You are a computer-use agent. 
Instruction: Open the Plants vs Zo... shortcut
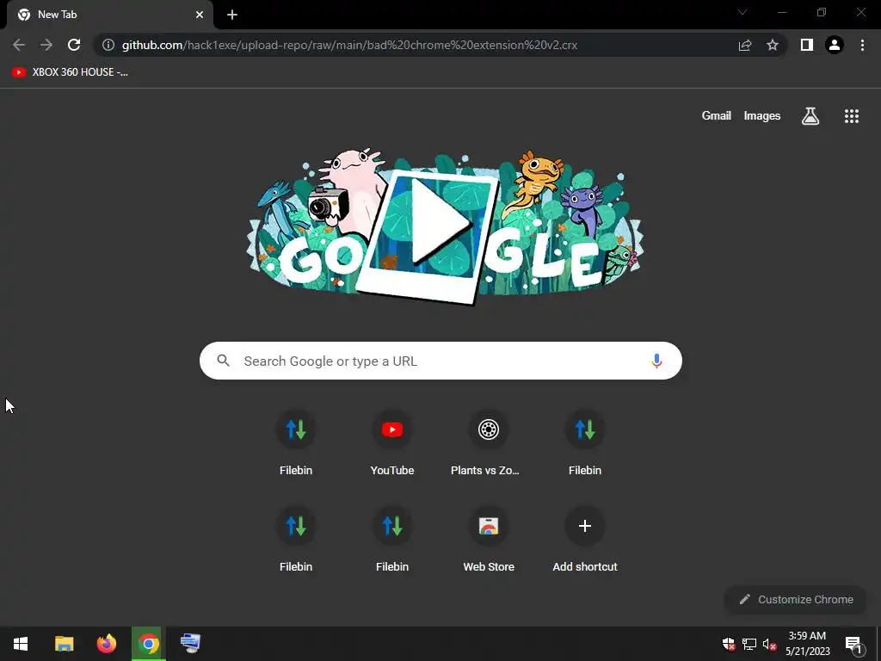click(489, 445)
